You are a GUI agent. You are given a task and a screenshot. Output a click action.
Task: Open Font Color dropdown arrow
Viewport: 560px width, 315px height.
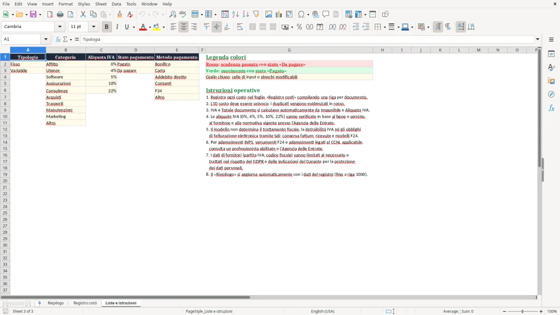[x=149, y=27]
